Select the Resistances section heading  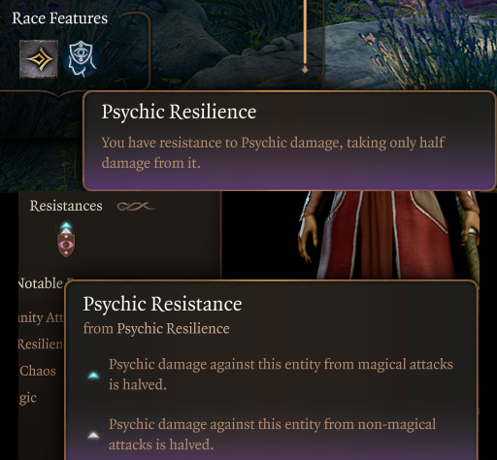[x=66, y=206]
